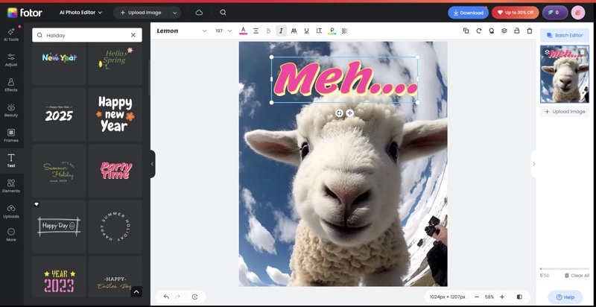Open the Batch Editor
The width and height of the screenshot is (596, 307).
click(565, 35)
